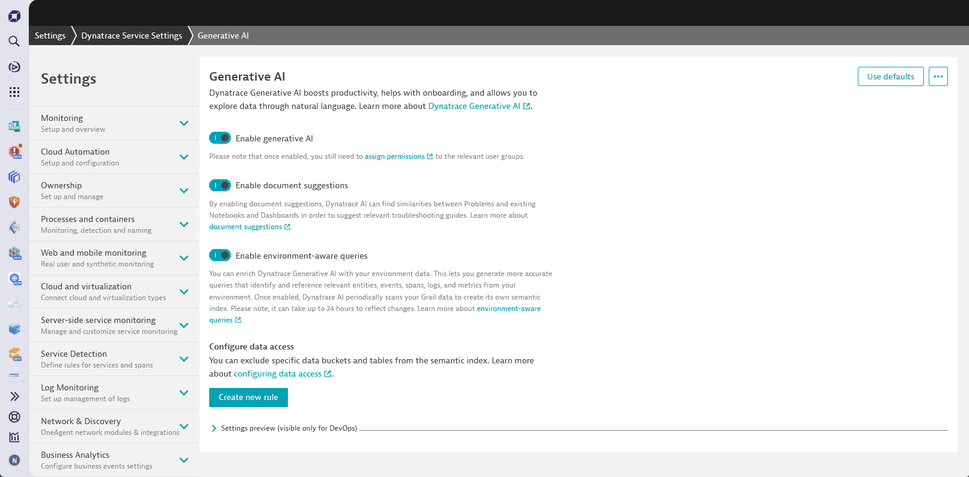Click external link icon next to configuring data access
Screen dimensions: 969x477
tap(328, 374)
